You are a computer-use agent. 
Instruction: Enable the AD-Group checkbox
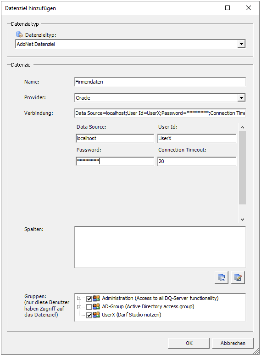point(89,307)
